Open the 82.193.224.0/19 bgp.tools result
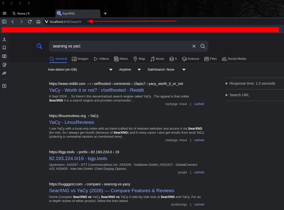 [x=78, y=159]
